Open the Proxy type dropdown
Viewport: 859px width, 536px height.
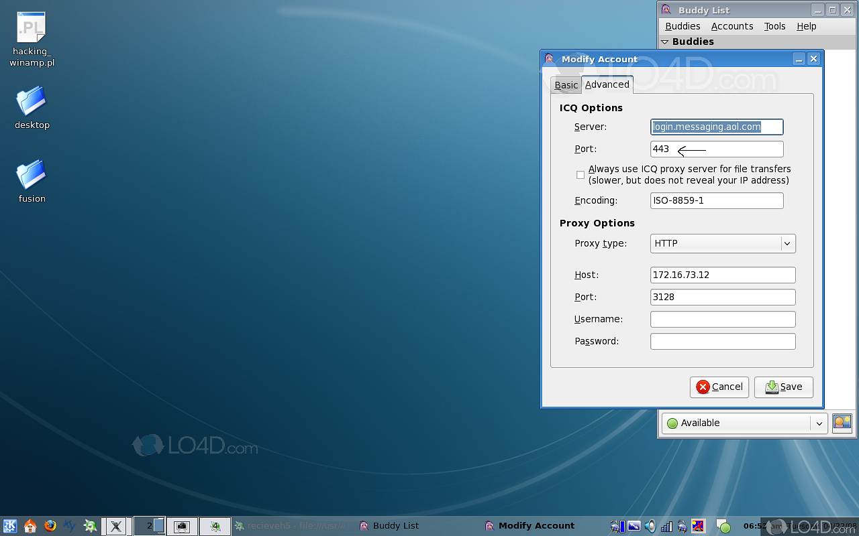click(723, 243)
